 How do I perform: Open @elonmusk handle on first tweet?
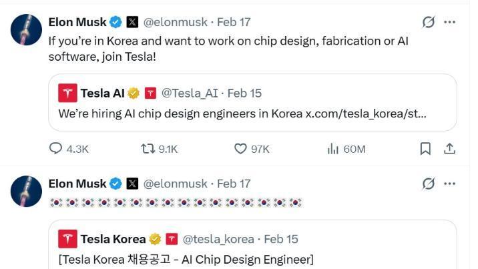tap(176, 22)
